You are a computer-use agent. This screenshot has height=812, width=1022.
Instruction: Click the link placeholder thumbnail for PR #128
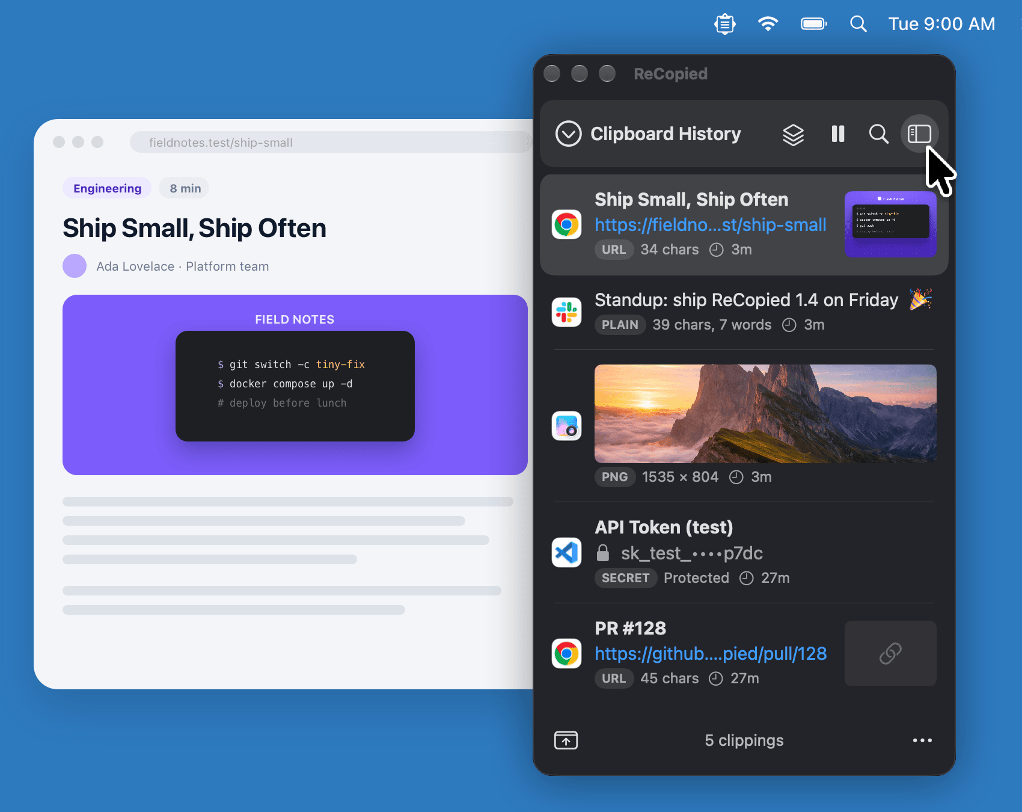pyautogui.click(x=890, y=653)
